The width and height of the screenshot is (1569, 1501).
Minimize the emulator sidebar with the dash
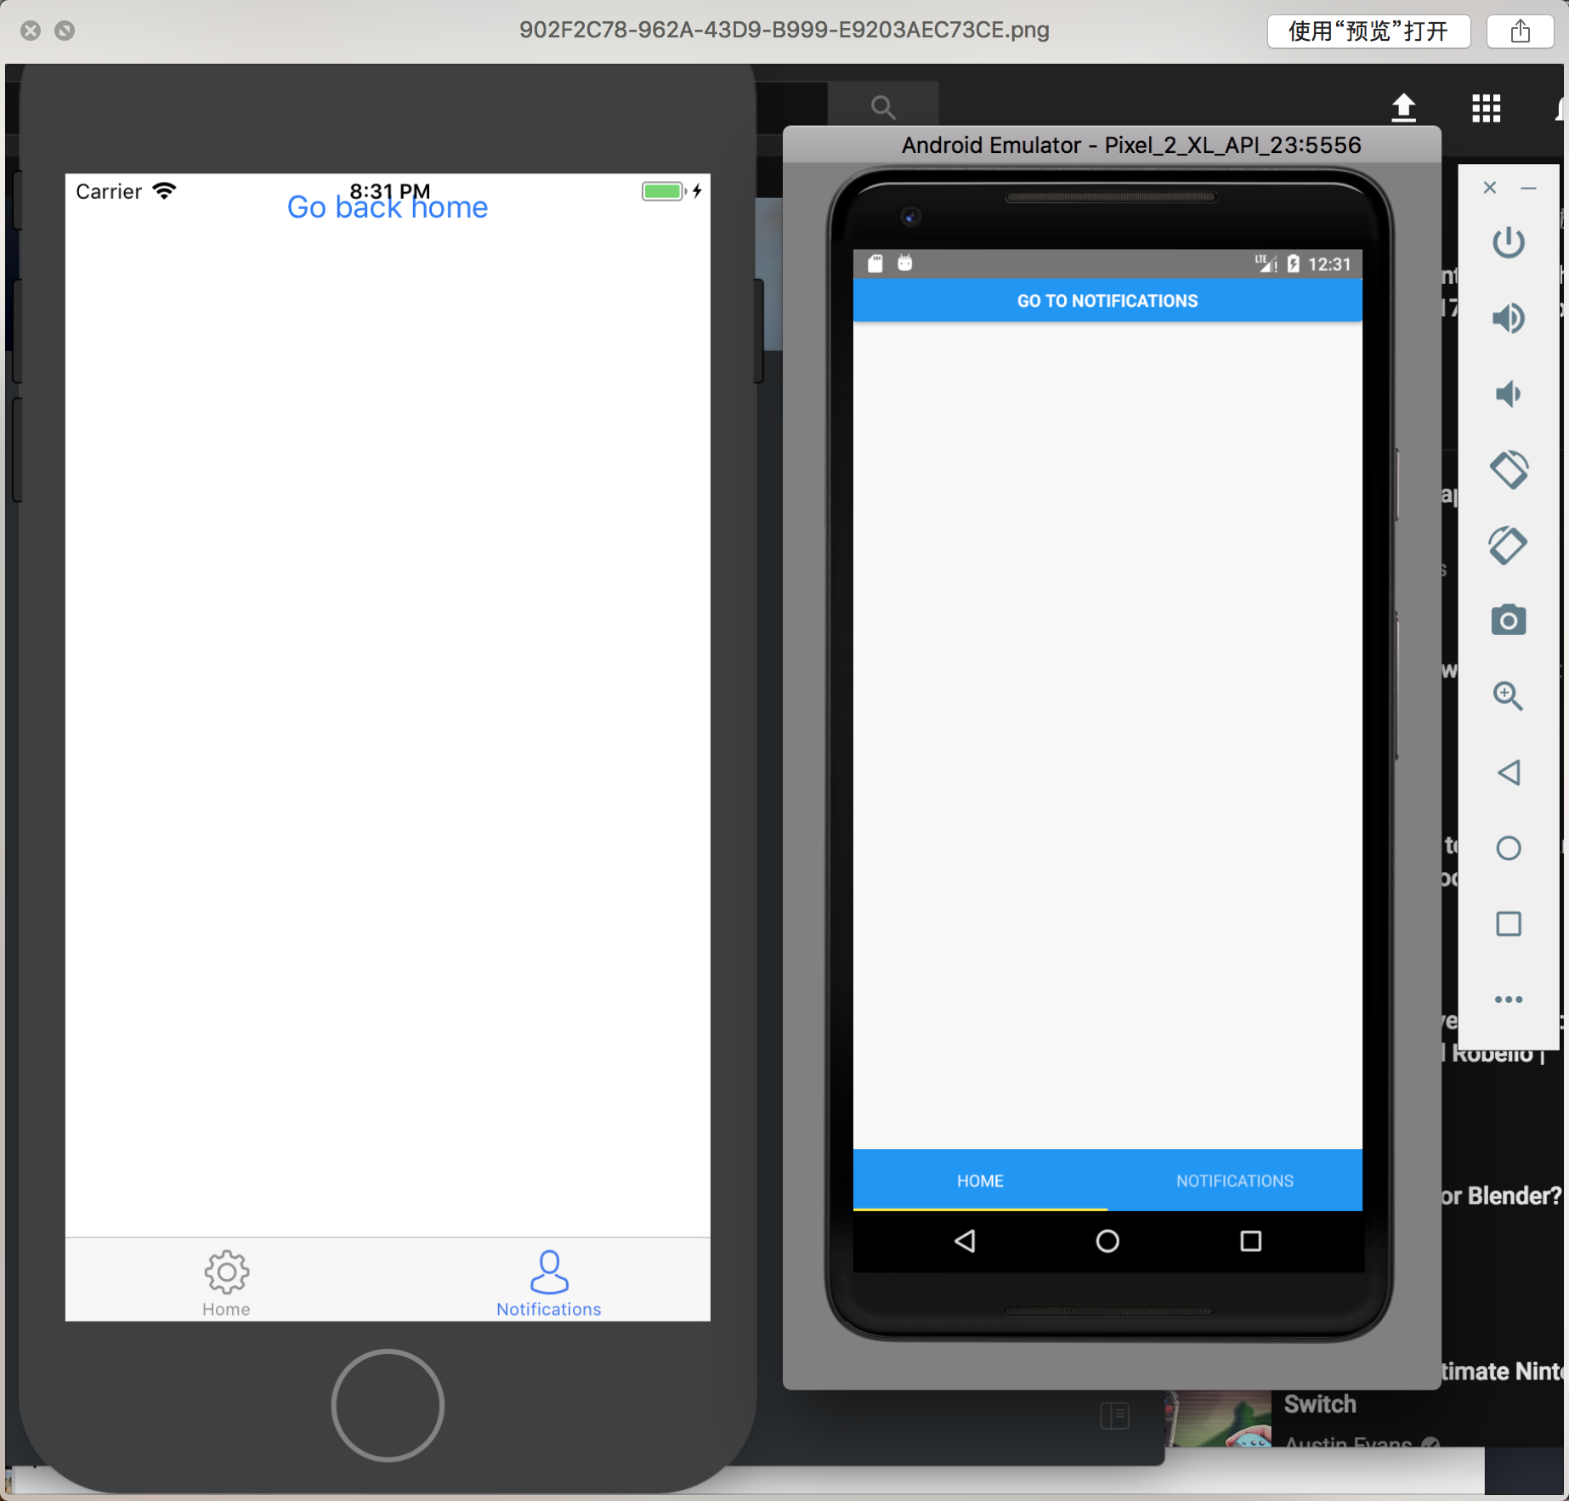[1528, 188]
